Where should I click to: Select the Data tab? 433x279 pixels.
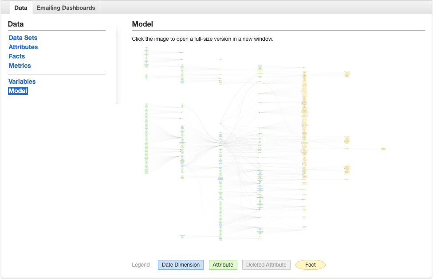pos(20,8)
